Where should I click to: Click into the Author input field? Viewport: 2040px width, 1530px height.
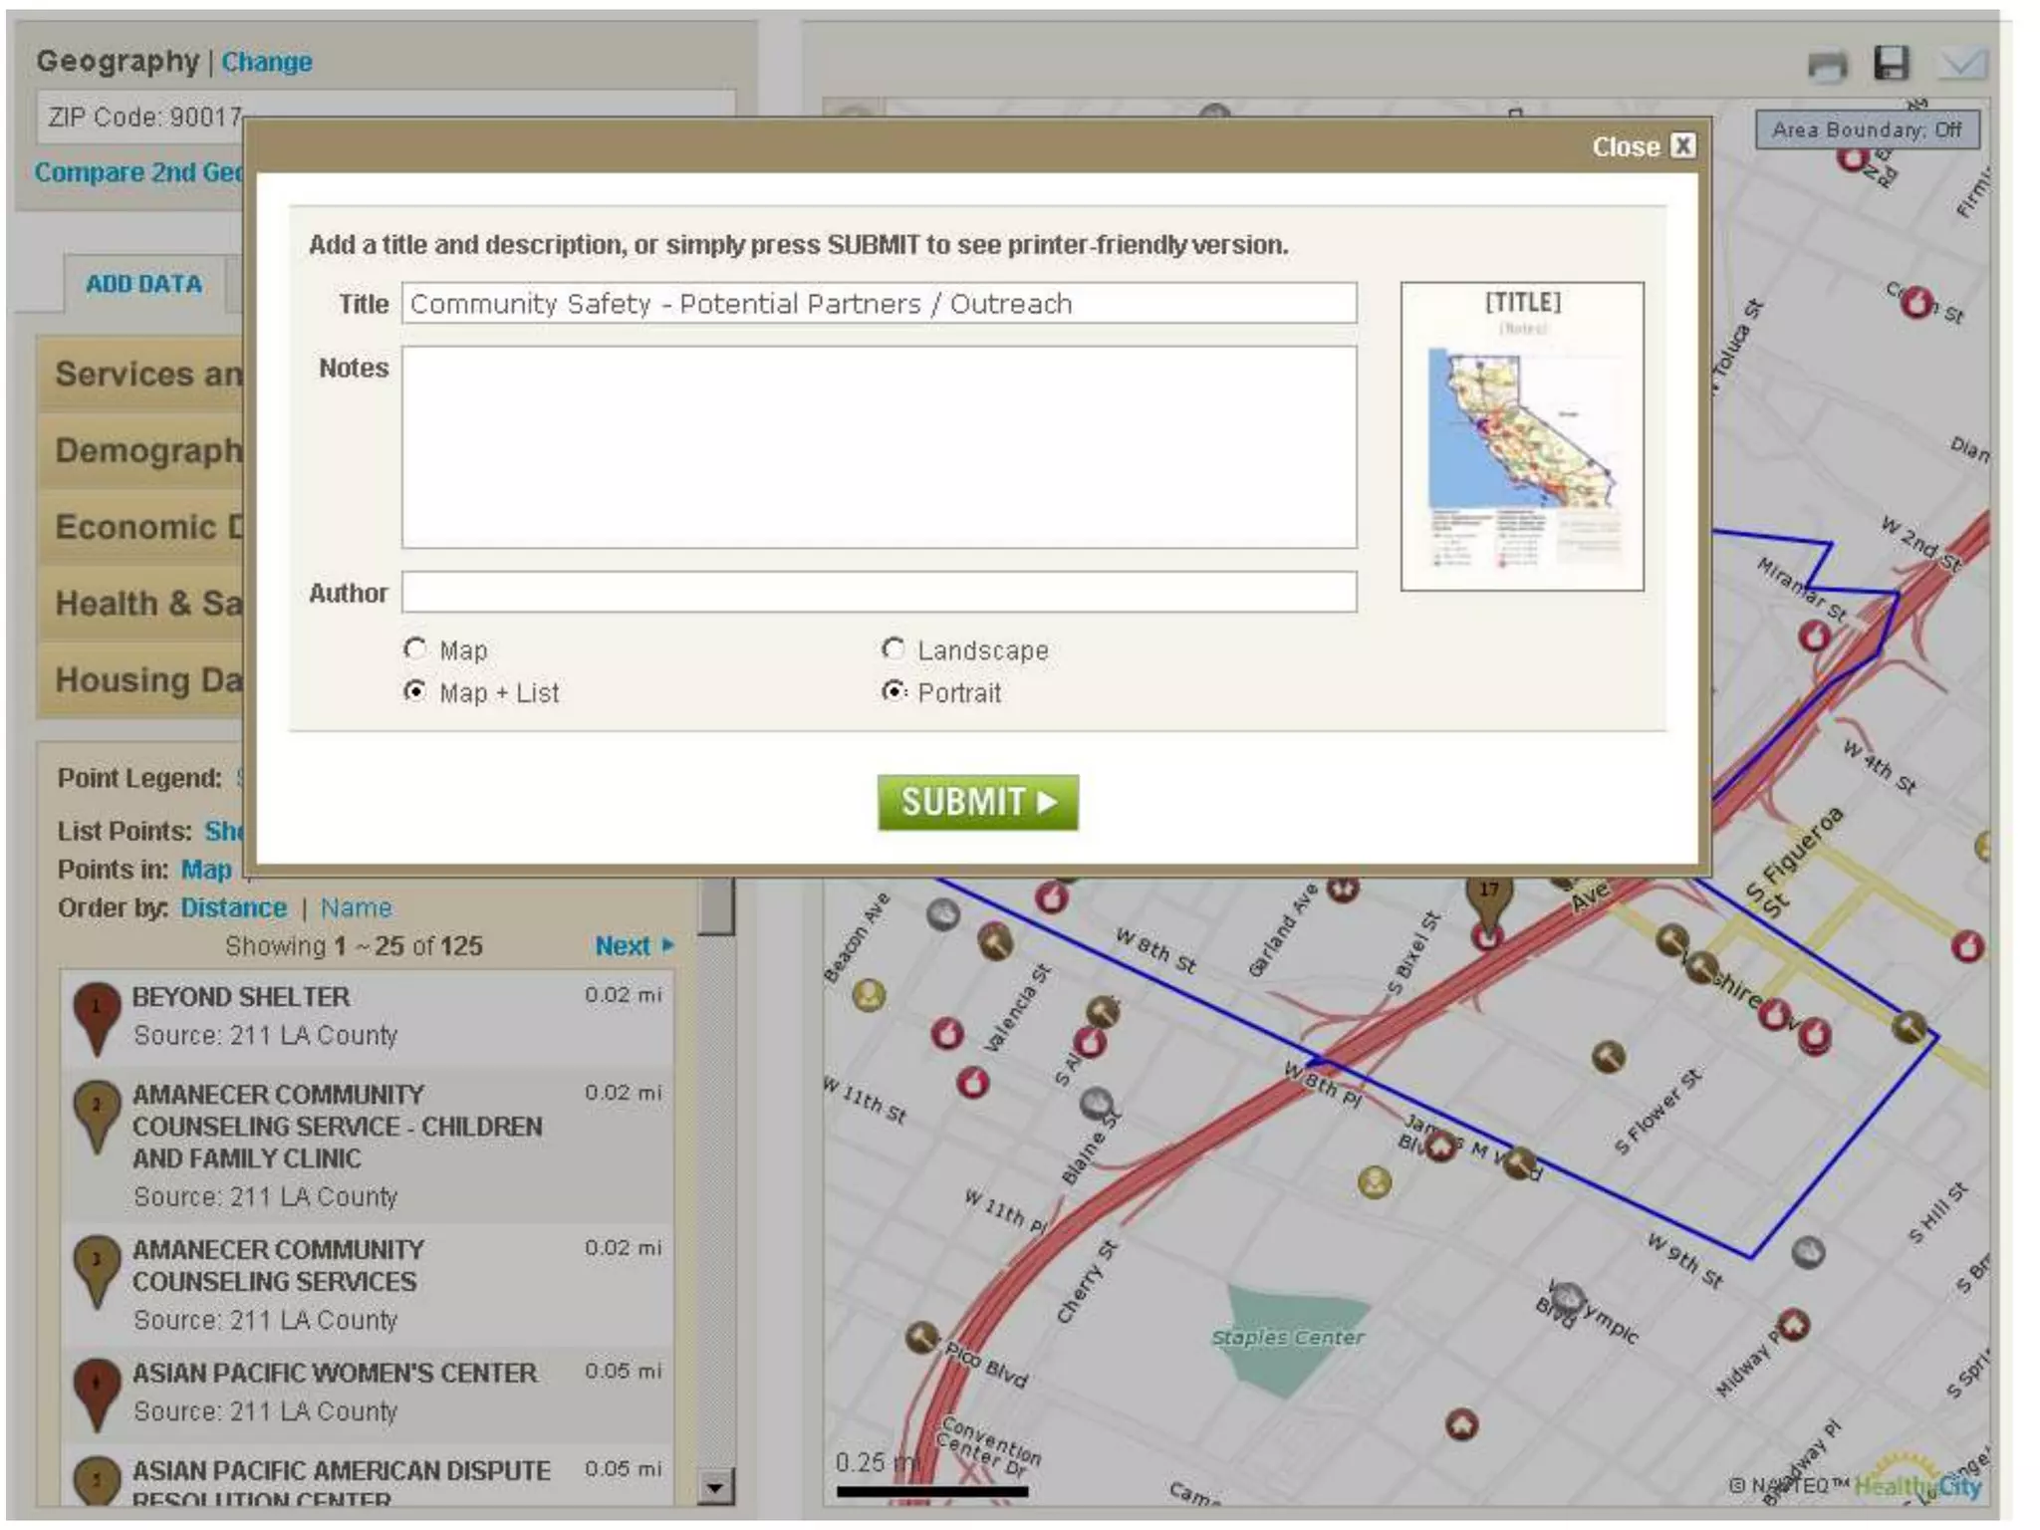tap(879, 592)
